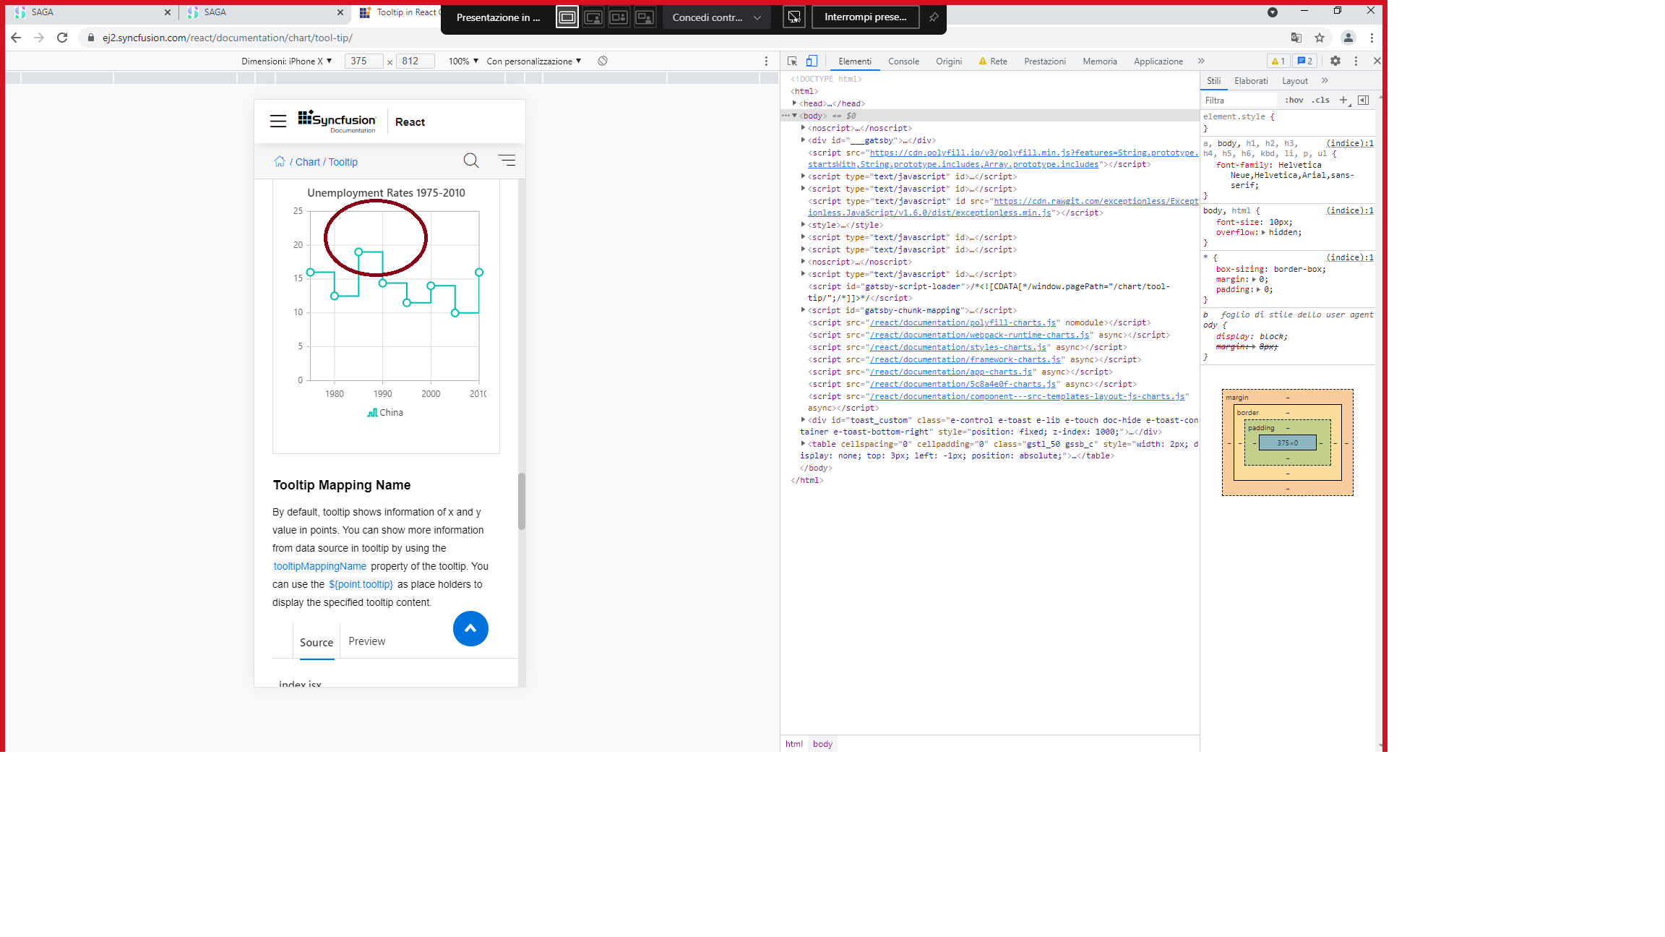
Task: Click the tooltipMappingName link
Action: (320, 566)
